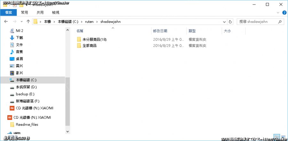
Task: Open the recent locations dropdown arrow
Action: pos(22,22)
